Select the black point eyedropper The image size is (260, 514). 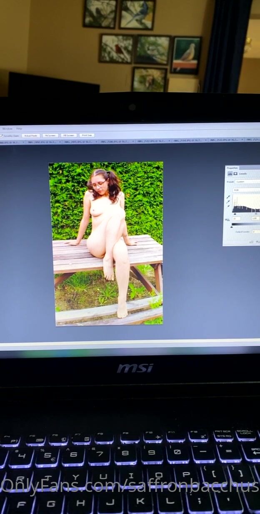[x=228, y=197]
